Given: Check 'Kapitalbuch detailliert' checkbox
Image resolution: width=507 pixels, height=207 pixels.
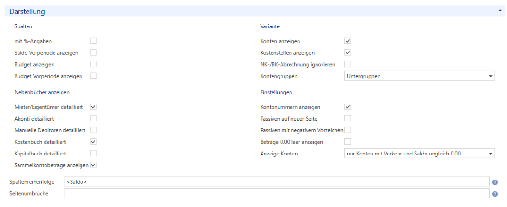Looking at the screenshot, I should (93, 154).
